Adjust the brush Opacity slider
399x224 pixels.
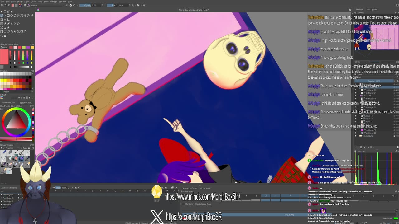[x=90, y=5]
